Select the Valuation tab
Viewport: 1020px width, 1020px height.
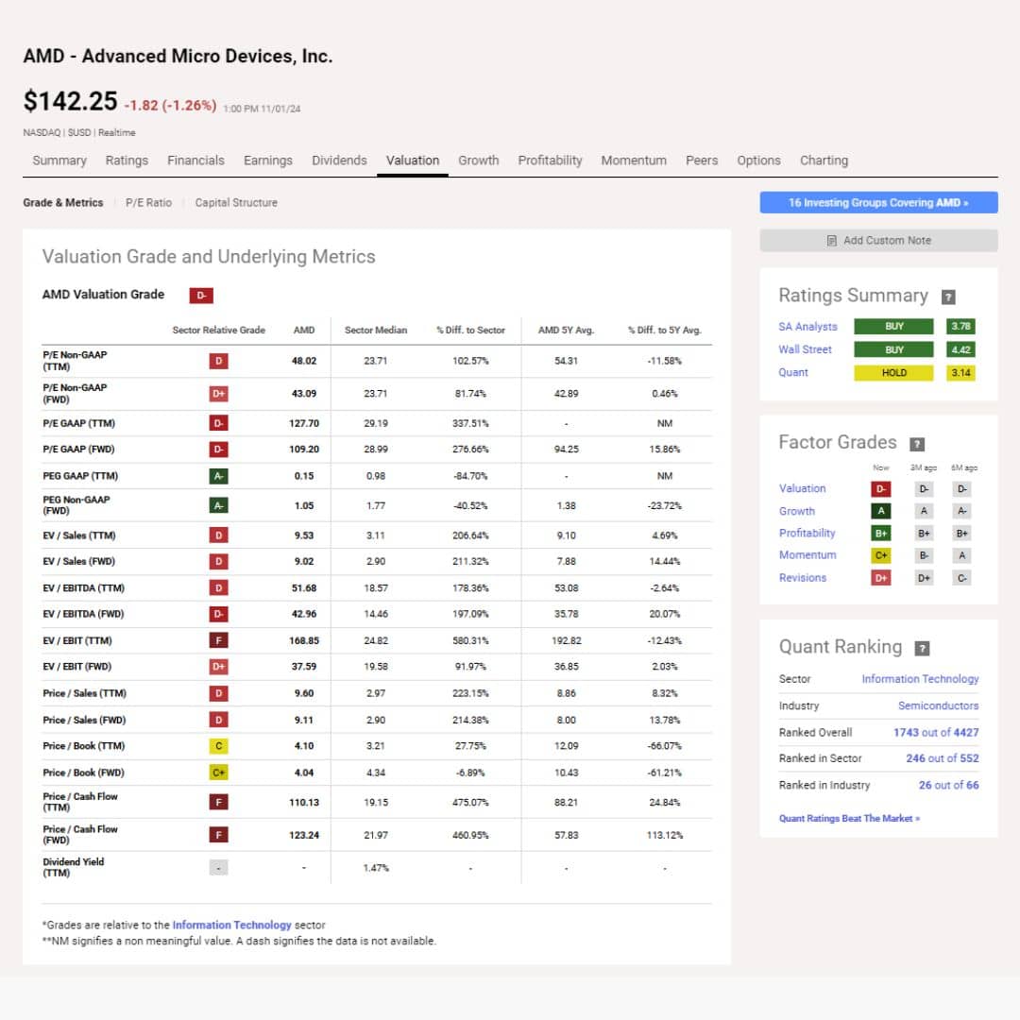413,161
